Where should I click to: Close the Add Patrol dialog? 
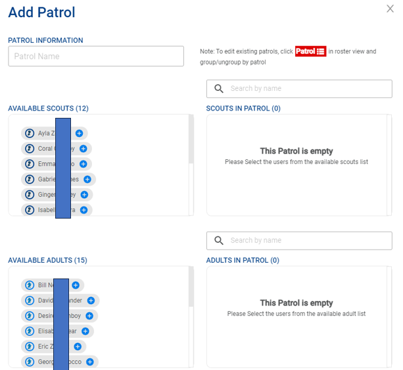[x=390, y=9]
